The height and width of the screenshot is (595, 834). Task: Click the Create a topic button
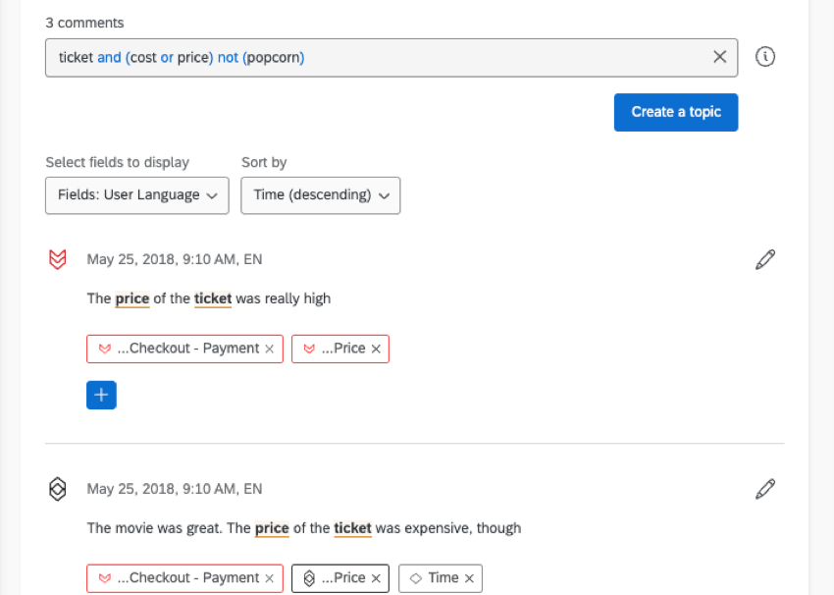[x=675, y=112]
